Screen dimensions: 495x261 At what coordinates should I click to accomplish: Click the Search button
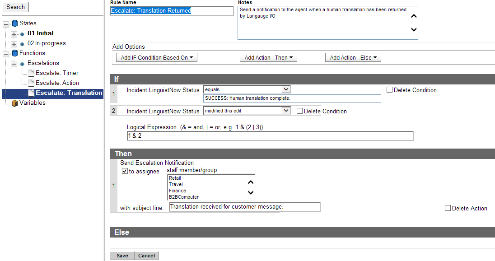pos(15,7)
